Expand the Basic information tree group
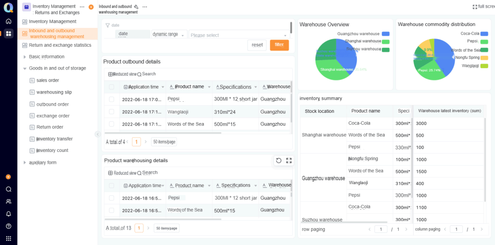Viewport: 495px width, 245px height. click(x=25, y=57)
